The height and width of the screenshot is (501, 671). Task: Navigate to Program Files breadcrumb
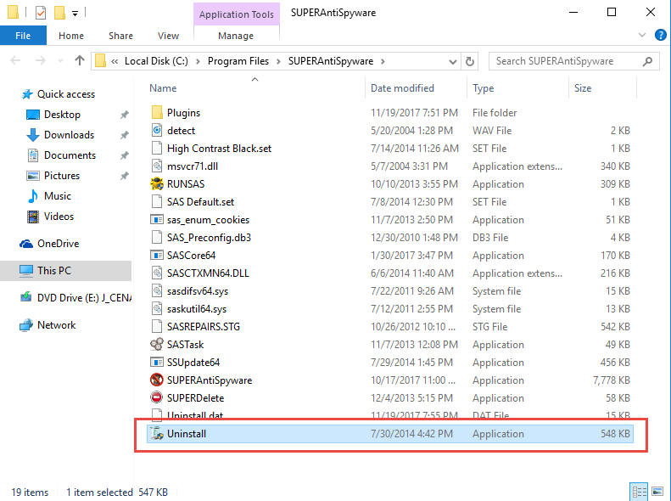point(238,61)
